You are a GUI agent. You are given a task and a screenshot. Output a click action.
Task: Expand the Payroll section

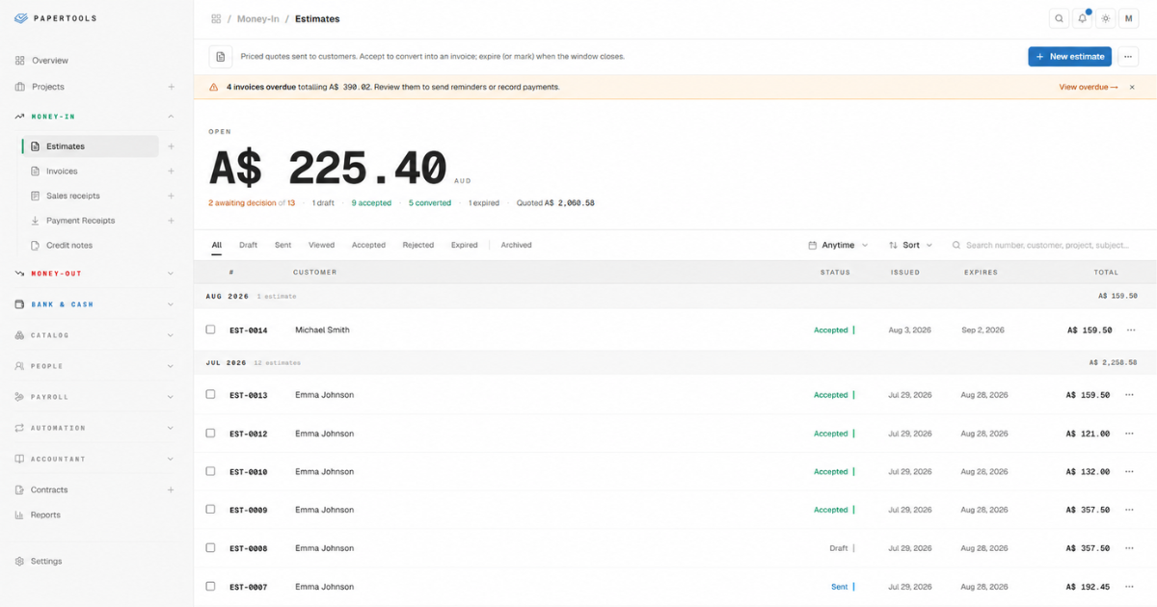[171, 397]
